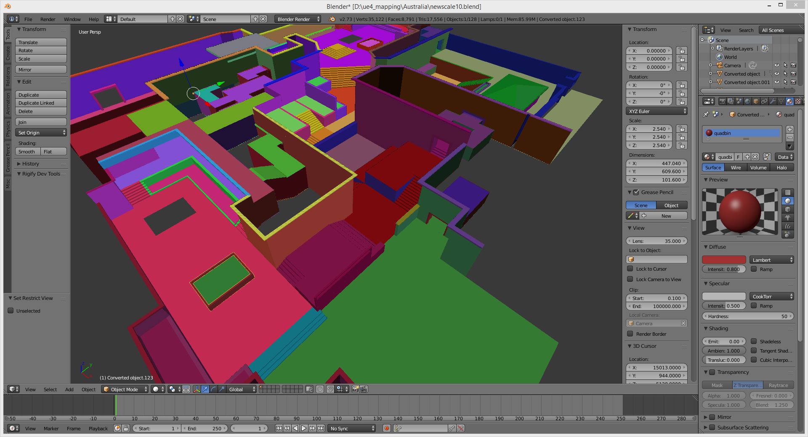The height and width of the screenshot is (437, 808).
Task: Open the World properties globe icon
Action: (747, 101)
